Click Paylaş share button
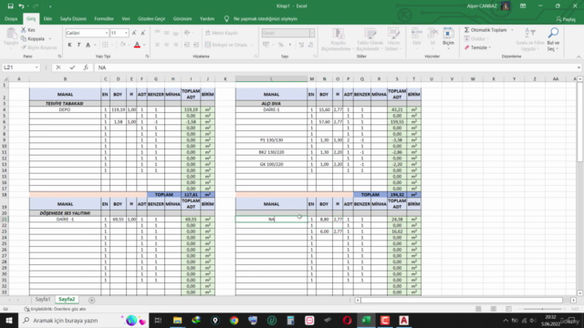 pyautogui.click(x=566, y=19)
